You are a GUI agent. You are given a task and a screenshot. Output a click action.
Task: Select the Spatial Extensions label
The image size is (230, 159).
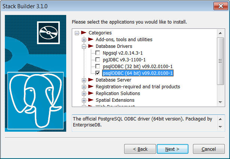coord(115,100)
